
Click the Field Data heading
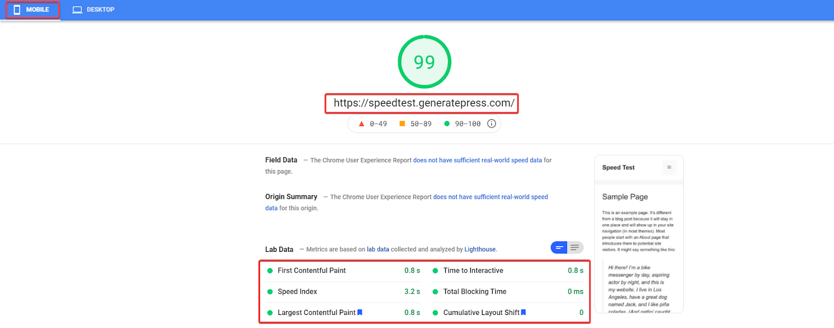point(281,160)
